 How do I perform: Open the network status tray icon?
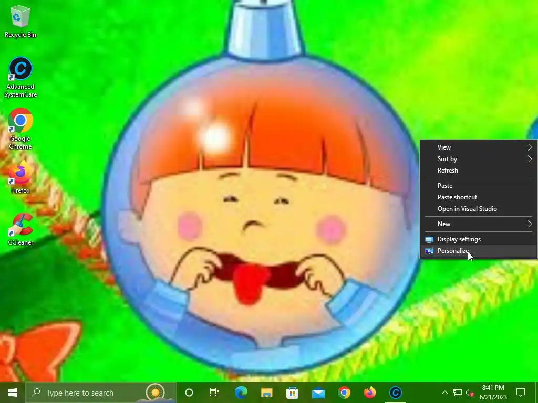pos(458,393)
